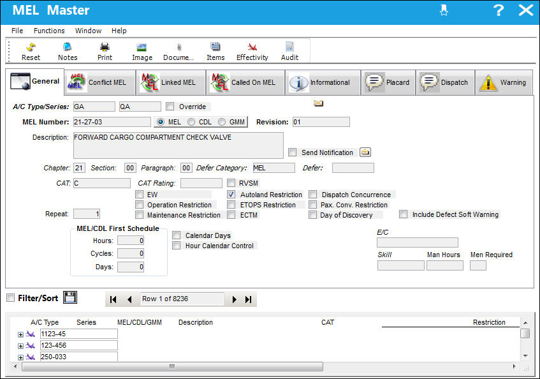Open the Functions menu
540x379 pixels.
(49, 31)
